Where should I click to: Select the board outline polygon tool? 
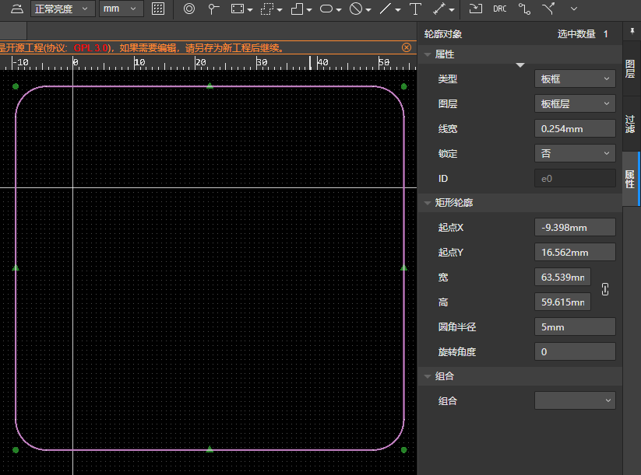coord(297,9)
